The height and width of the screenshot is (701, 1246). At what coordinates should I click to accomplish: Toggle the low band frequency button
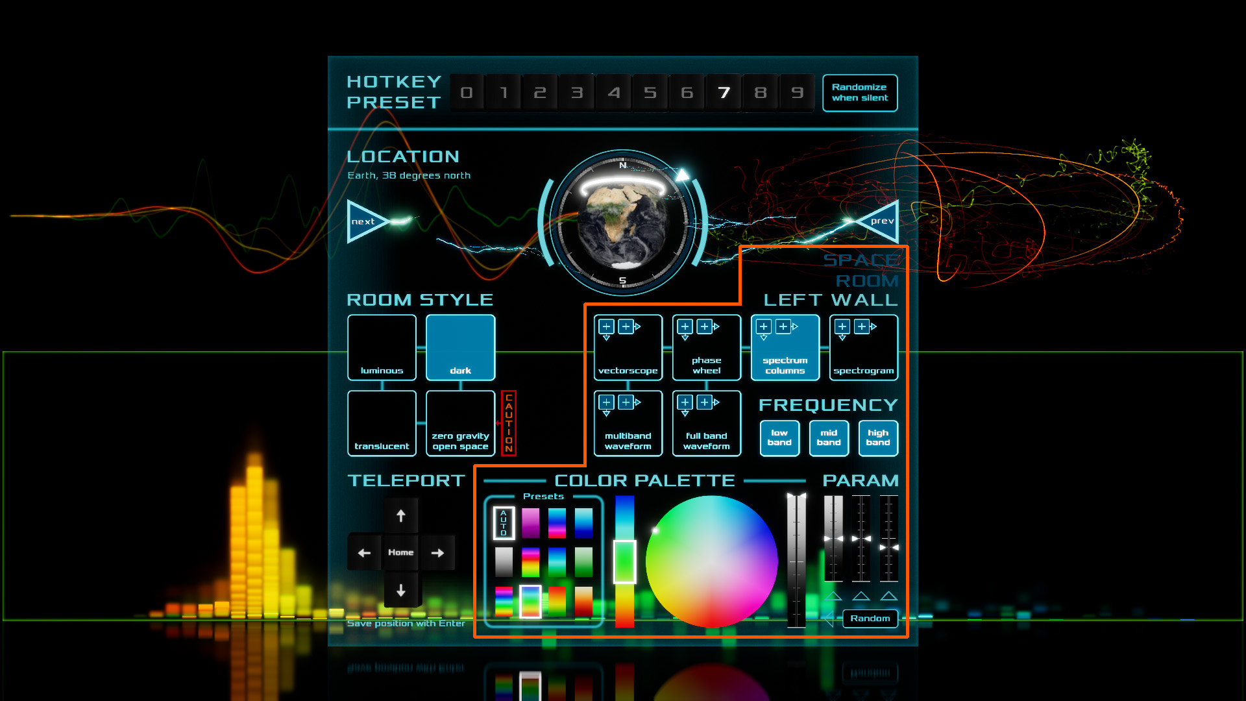point(779,438)
